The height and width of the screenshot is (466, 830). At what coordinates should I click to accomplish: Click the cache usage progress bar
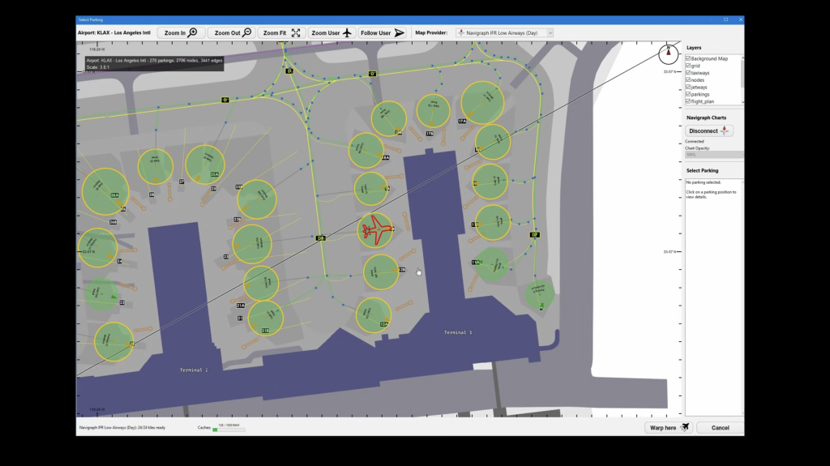pyautogui.click(x=229, y=430)
